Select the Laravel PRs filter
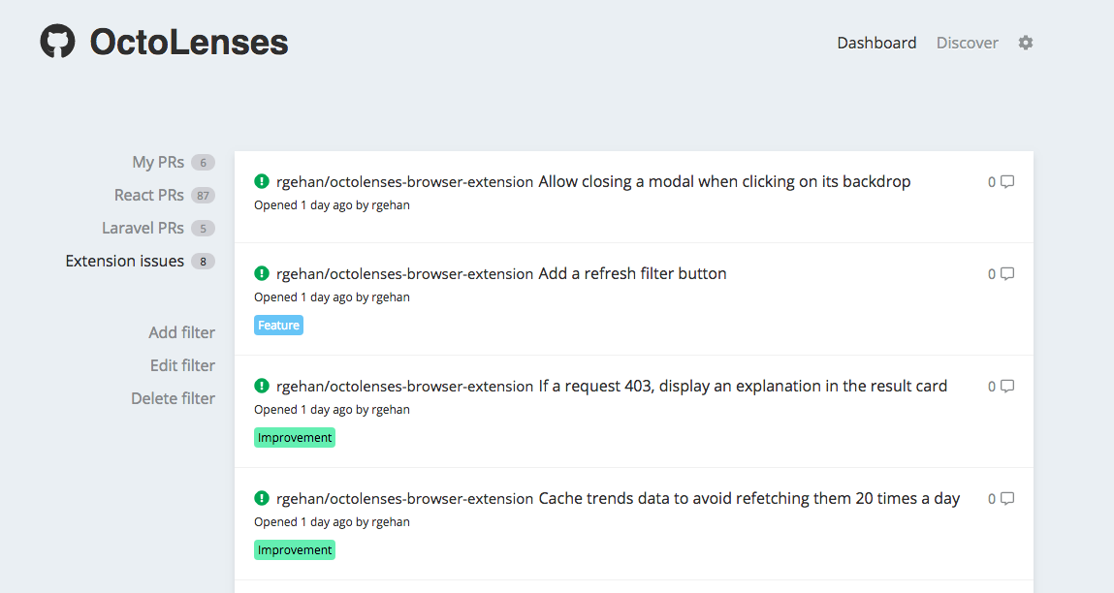 [143, 228]
